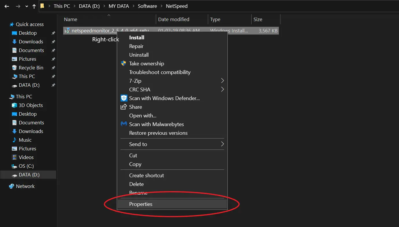Select Restore previous versions
Viewport: 399px width, 227px height.
(158, 133)
